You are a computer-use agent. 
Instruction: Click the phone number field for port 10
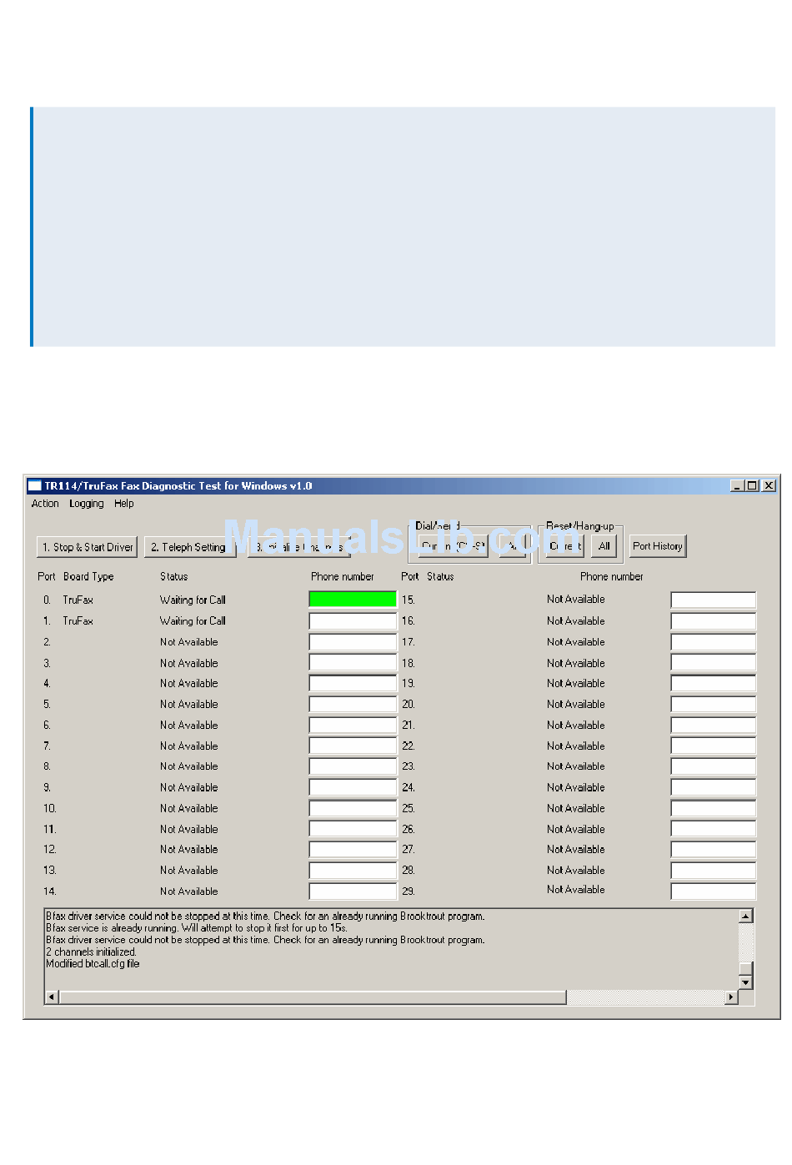353,808
